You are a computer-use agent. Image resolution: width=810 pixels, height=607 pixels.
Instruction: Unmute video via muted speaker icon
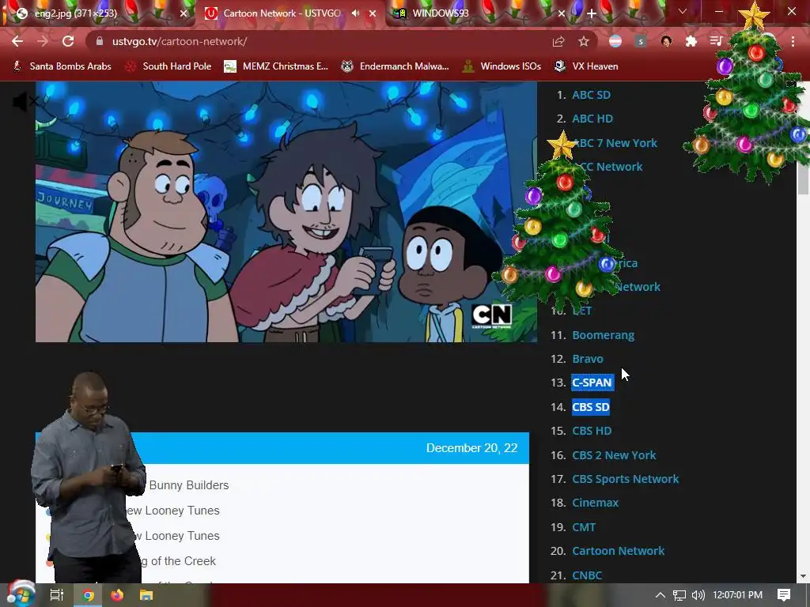point(24,102)
